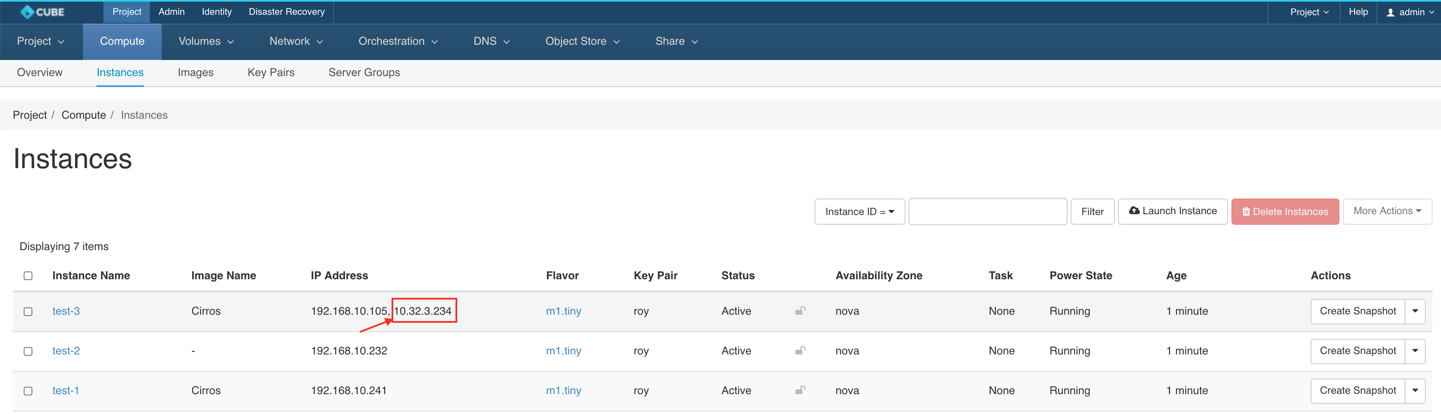Screen dimensions: 1441x414
Task: Click the Help link
Action: 1358,12
